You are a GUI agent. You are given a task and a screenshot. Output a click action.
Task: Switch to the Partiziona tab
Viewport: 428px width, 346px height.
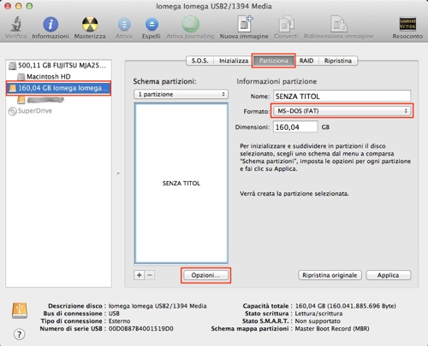click(274, 61)
